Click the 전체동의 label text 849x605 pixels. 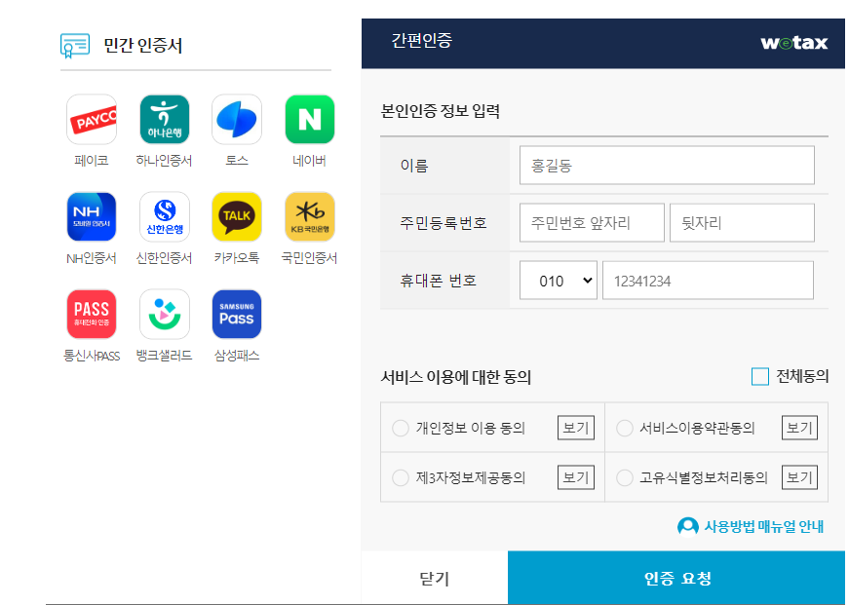coord(802,376)
